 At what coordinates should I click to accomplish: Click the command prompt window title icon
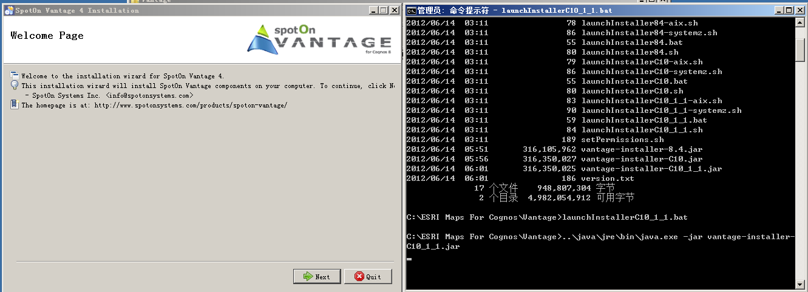(411, 10)
